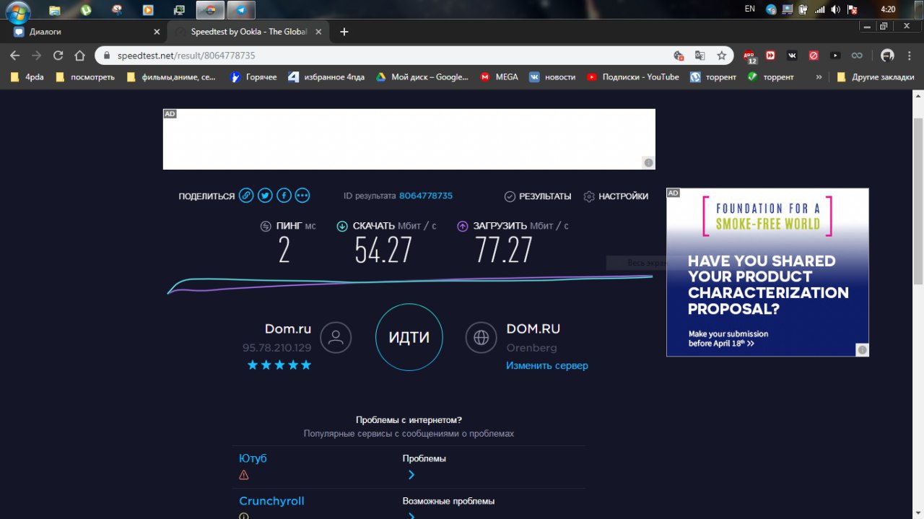The height and width of the screenshot is (519, 924).
Task: Open the Crunchyroll outage link
Action: 272,501
